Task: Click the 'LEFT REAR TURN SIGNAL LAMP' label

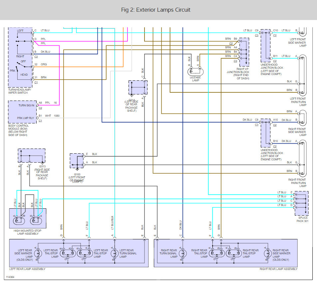Action: (128, 253)
